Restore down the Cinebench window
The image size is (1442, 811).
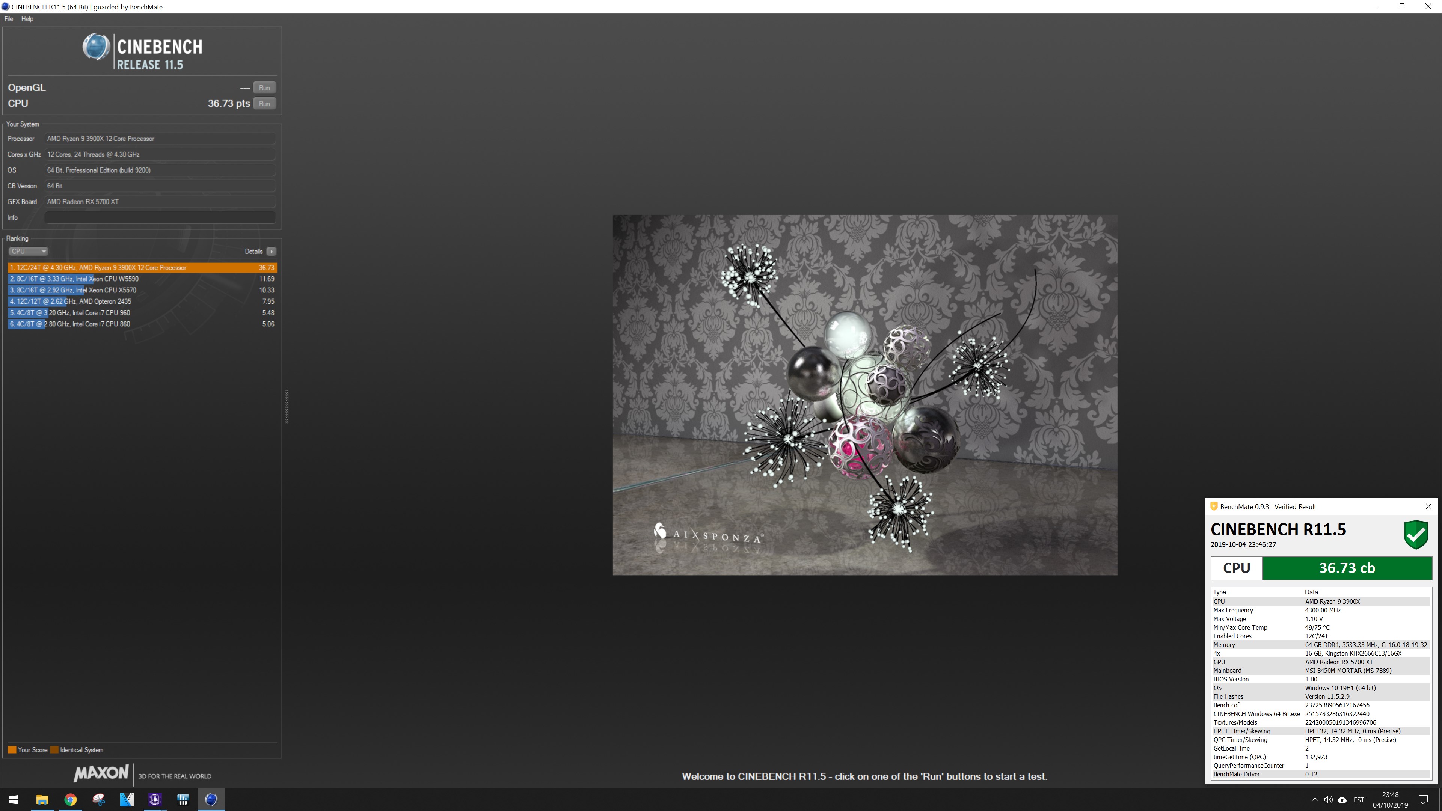click(x=1401, y=7)
